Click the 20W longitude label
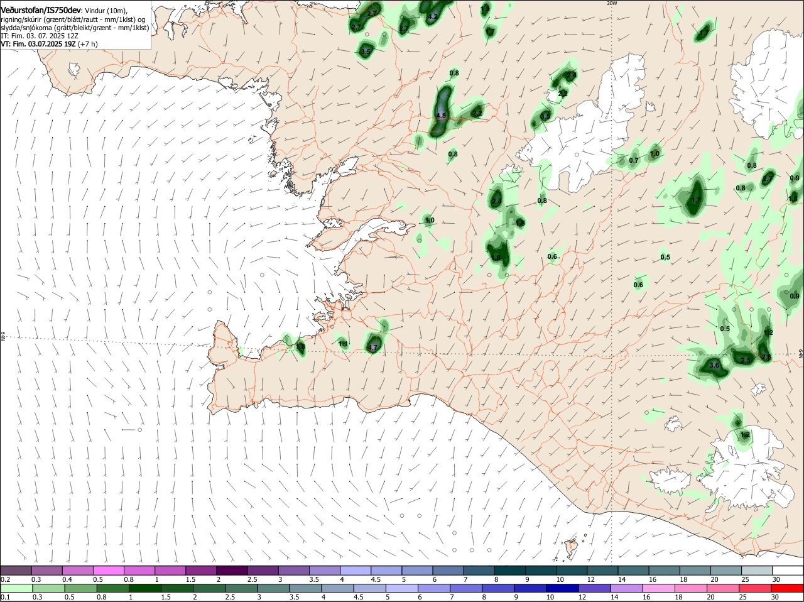The height and width of the screenshot is (602, 804). [612, 3]
